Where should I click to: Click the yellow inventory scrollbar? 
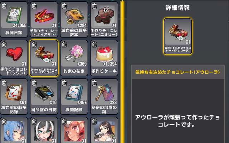coord(122,71)
